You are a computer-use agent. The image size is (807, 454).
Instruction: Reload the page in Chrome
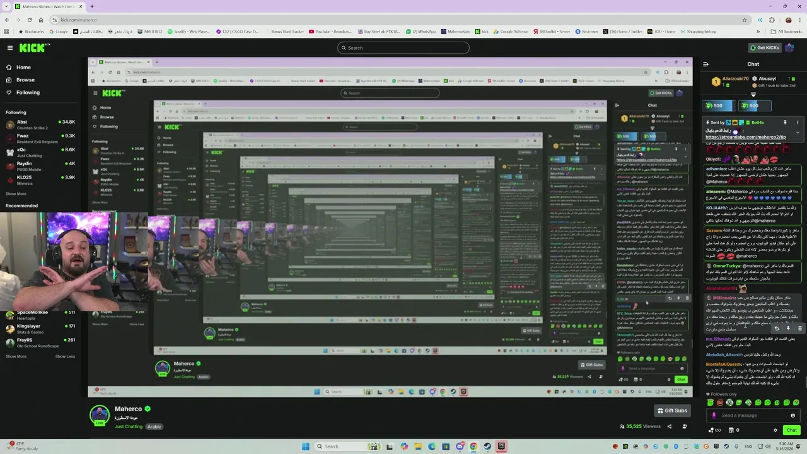30,20
